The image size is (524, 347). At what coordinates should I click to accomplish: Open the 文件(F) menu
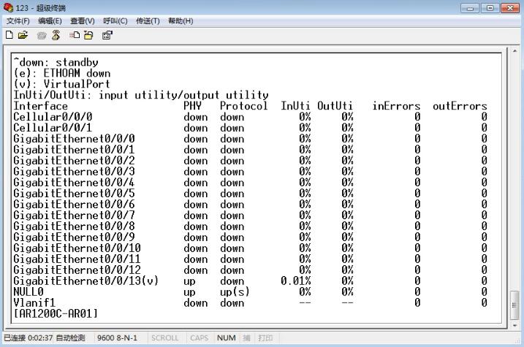coord(18,20)
